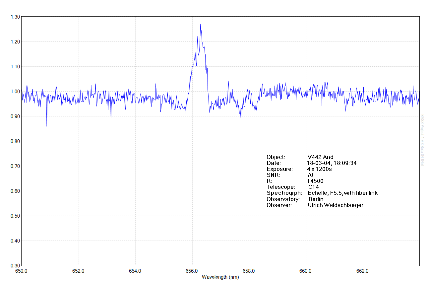Click the 656.0 x-axis tick label

192,271
